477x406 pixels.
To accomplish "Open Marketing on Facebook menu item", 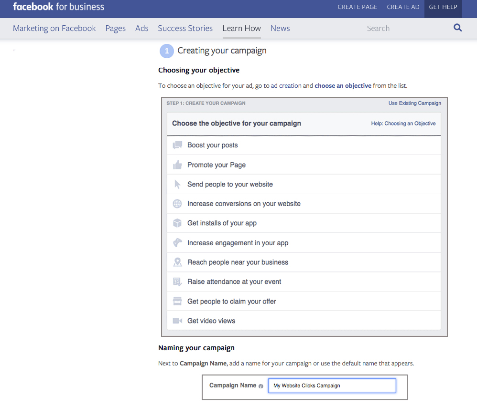I will [54, 28].
